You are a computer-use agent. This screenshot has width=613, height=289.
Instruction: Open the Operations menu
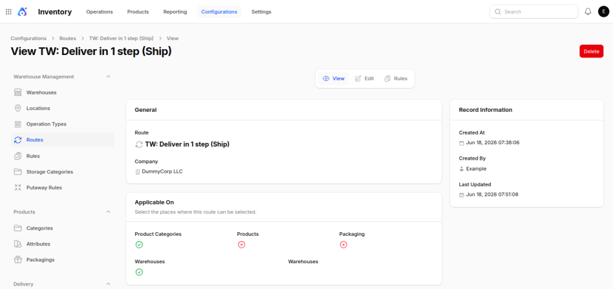(x=100, y=12)
